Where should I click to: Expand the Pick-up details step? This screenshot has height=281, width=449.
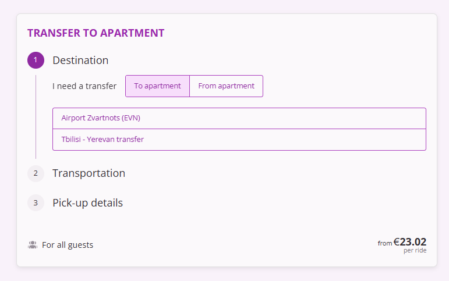pyautogui.click(x=87, y=203)
